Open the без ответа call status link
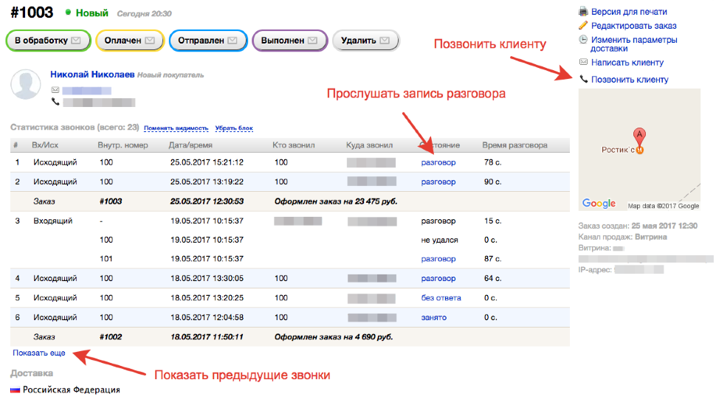Screen dimensions: 716x405 [441, 298]
